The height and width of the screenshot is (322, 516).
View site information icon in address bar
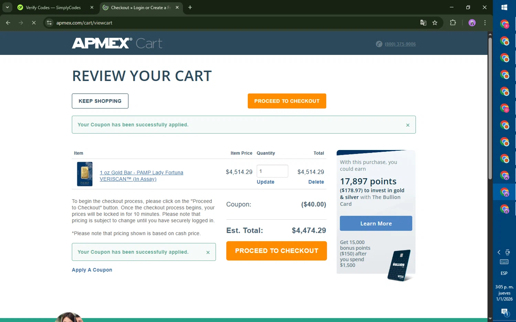coord(49,23)
